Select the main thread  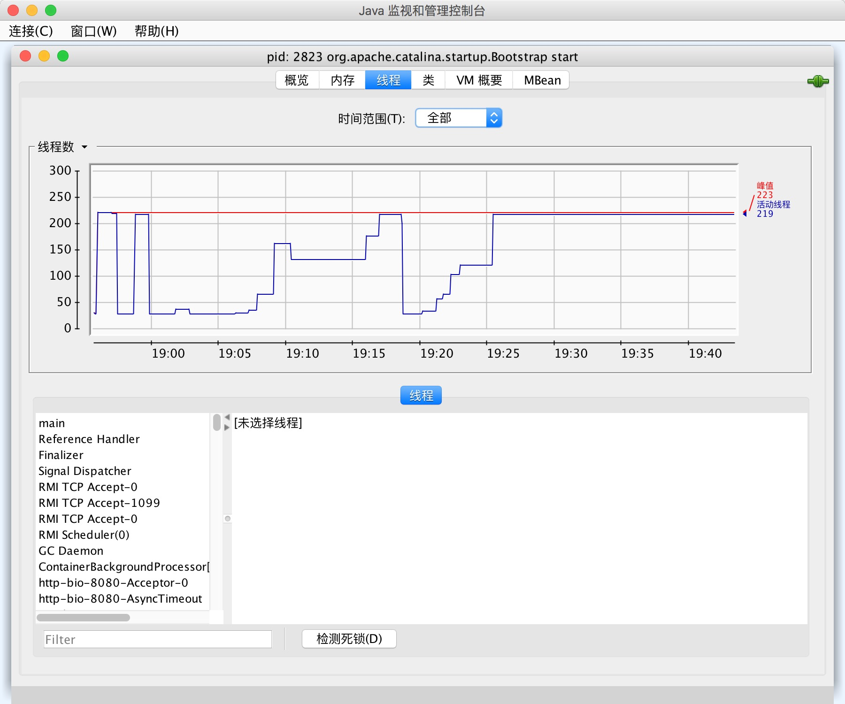pos(123,423)
